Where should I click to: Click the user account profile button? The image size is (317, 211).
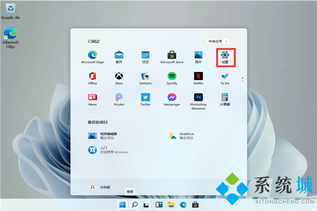coord(99,187)
